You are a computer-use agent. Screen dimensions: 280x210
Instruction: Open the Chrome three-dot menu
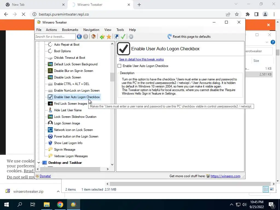[274, 14]
